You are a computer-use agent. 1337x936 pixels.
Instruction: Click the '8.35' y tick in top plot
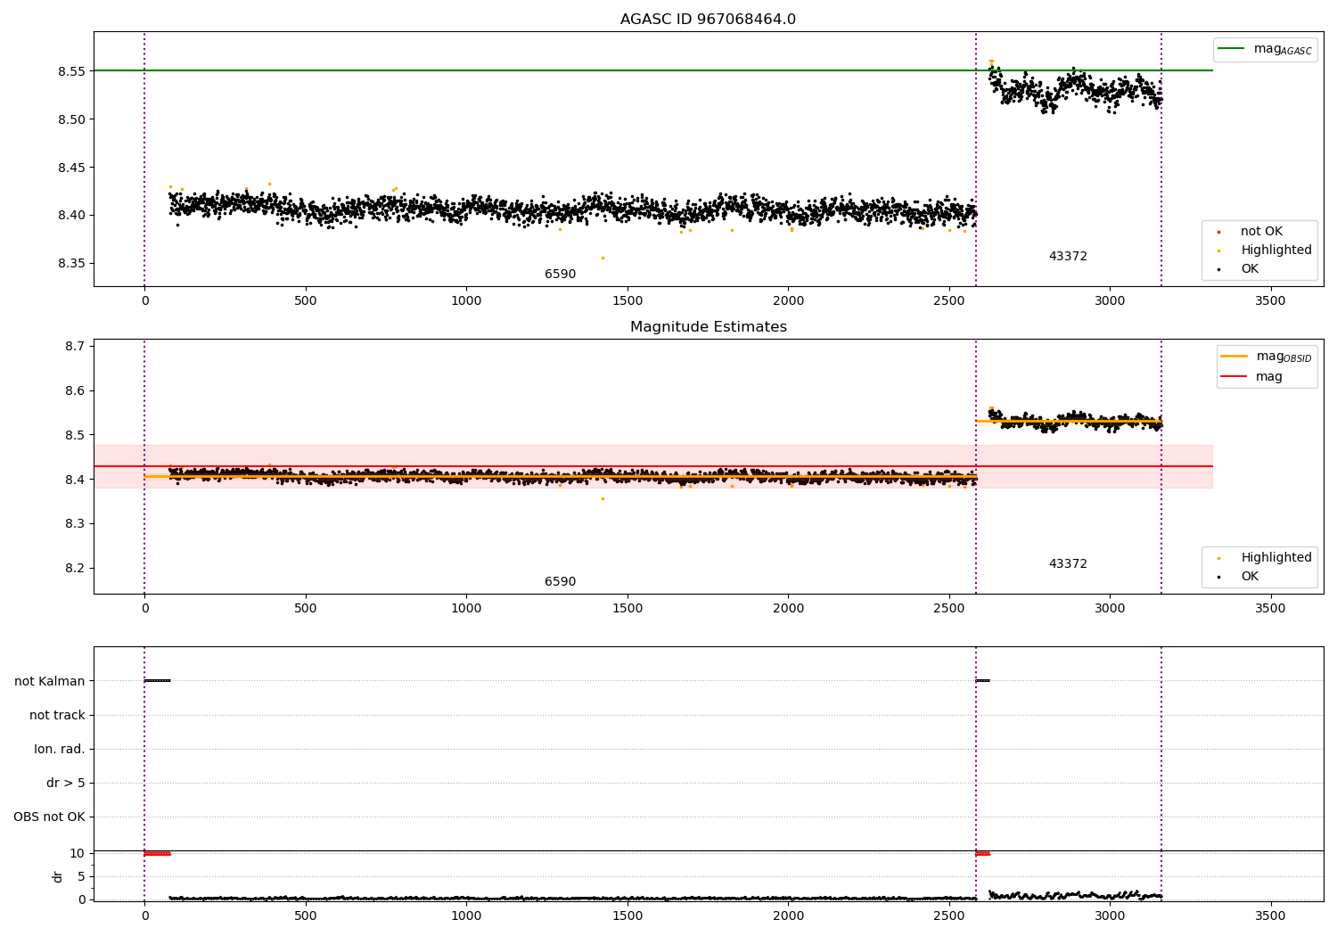coord(71,264)
